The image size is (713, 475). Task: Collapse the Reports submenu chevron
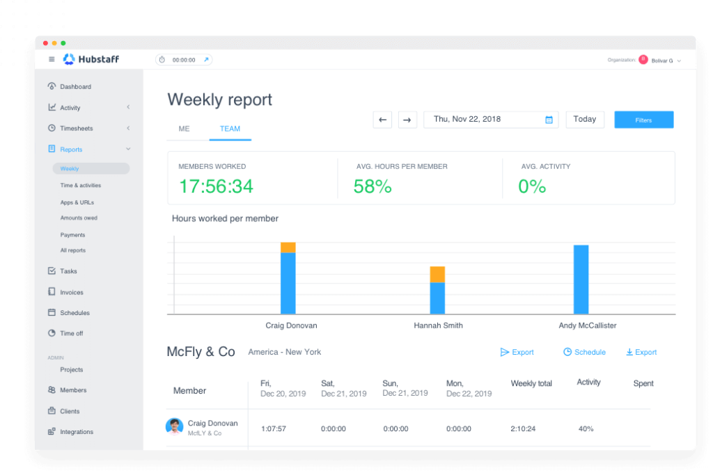(x=128, y=149)
